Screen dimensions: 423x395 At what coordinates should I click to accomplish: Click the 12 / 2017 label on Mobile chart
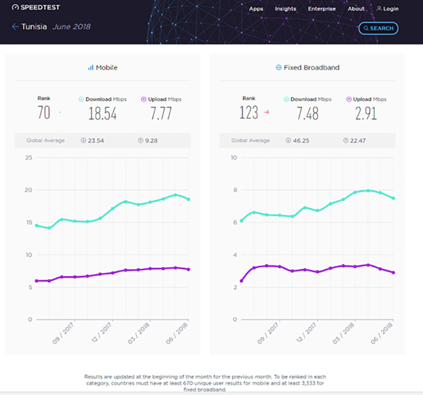102,333
